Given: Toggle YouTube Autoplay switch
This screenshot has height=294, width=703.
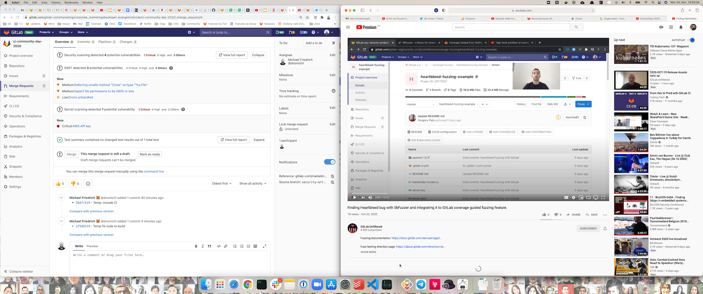Looking at the screenshot, I should tap(691, 40).
